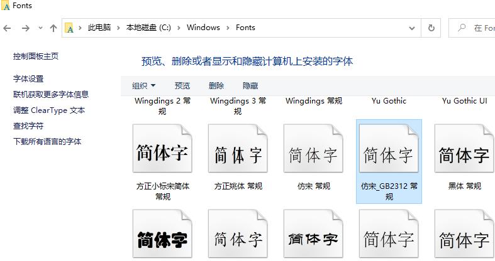This screenshot has height=261, width=495.
Task: Expand chevron before 此电脑 breadcrumb
Action: [80, 28]
